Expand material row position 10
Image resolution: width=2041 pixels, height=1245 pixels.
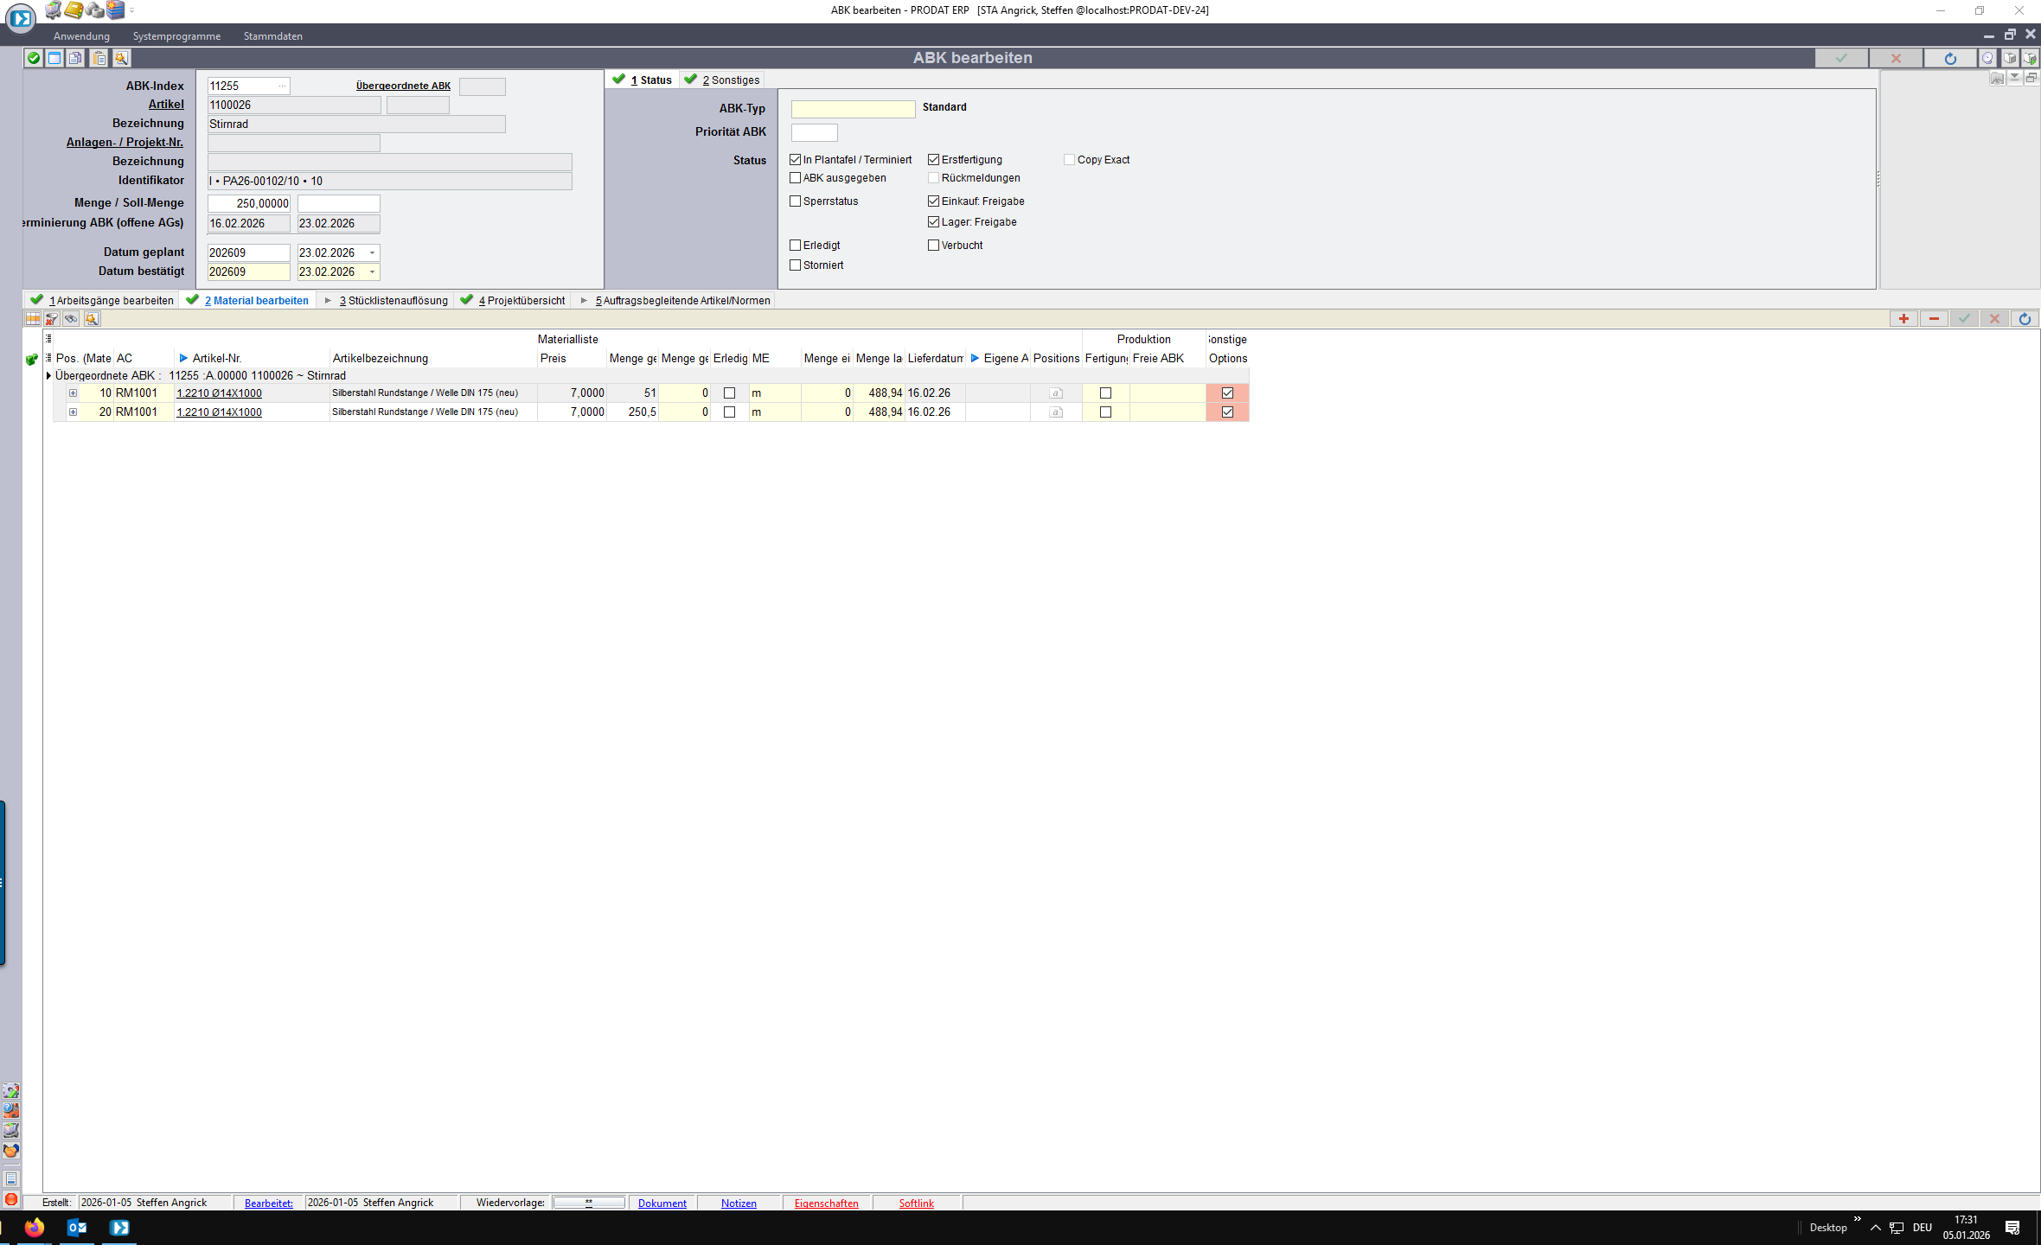pos(74,393)
